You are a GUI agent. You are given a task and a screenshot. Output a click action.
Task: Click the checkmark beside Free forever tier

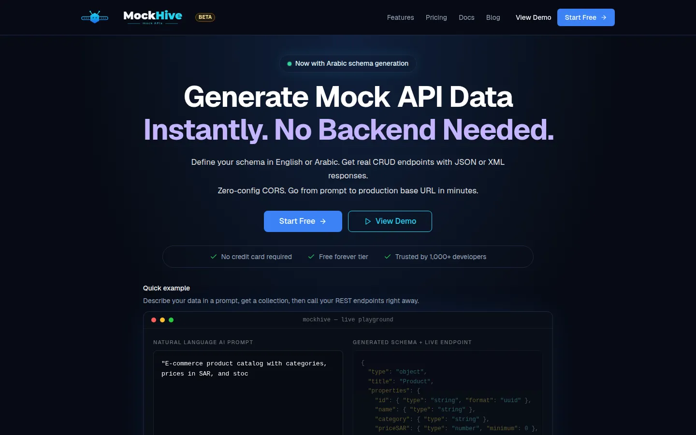click(311, 257)
